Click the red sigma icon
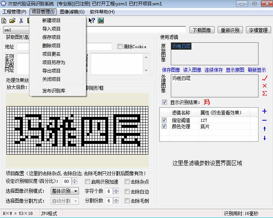 [x=265, y=93]
